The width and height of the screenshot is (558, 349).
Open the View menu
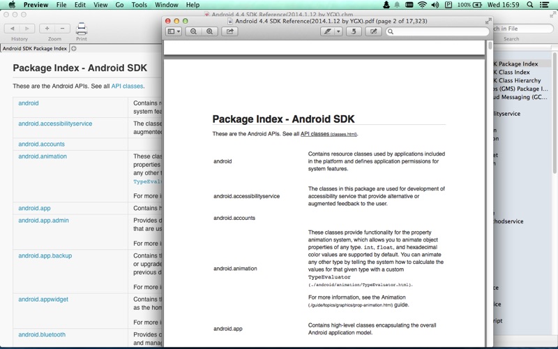pos(100,5)
